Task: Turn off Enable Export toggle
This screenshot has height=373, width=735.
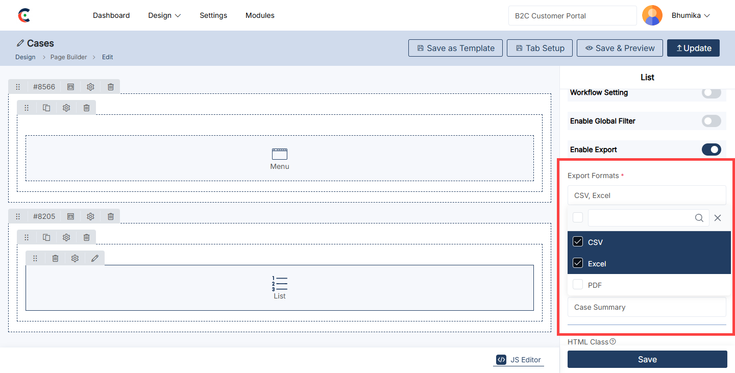Action: click(711, 150)
